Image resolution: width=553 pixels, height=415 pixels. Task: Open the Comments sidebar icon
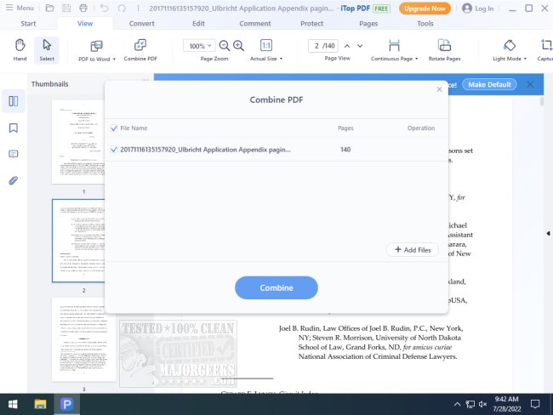click(x=14, y=154)
